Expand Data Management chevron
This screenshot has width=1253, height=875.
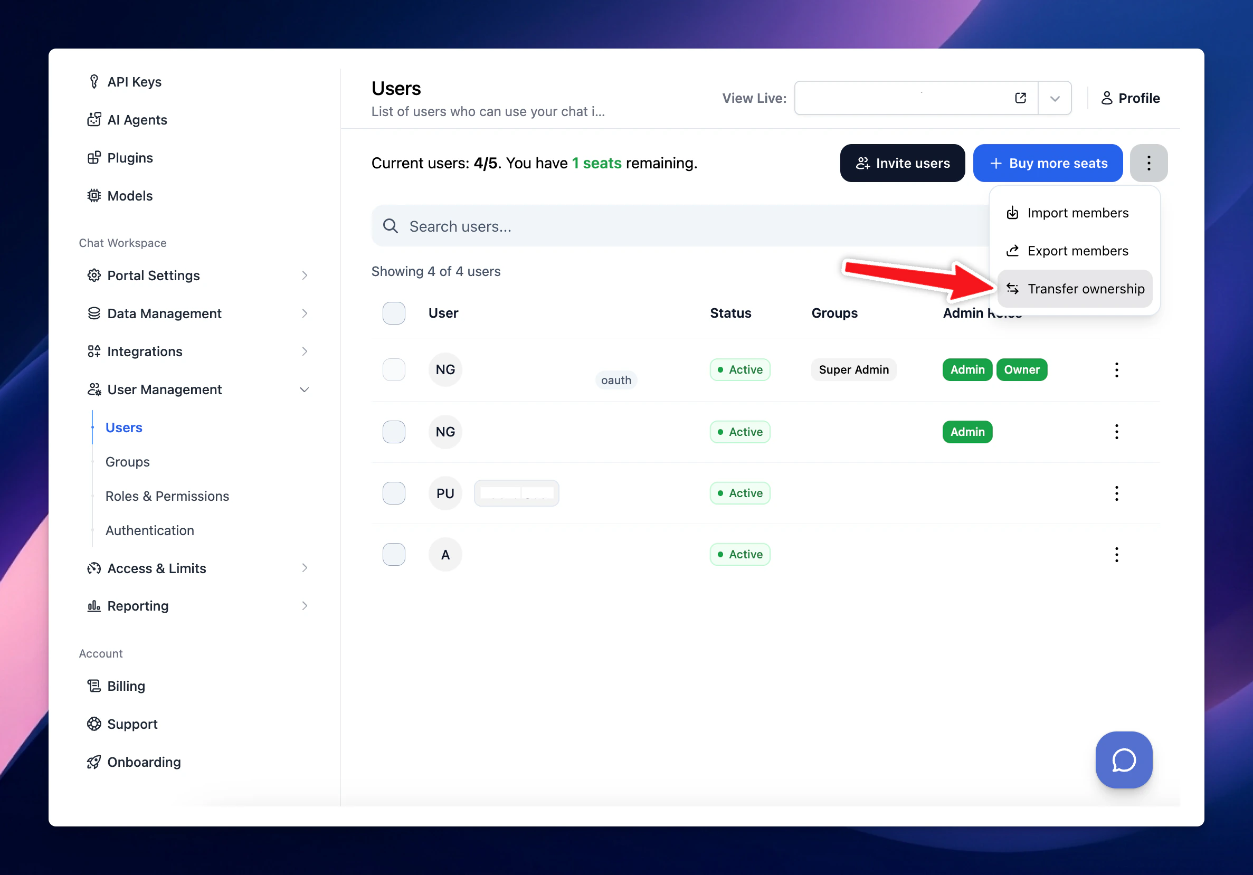305,313
